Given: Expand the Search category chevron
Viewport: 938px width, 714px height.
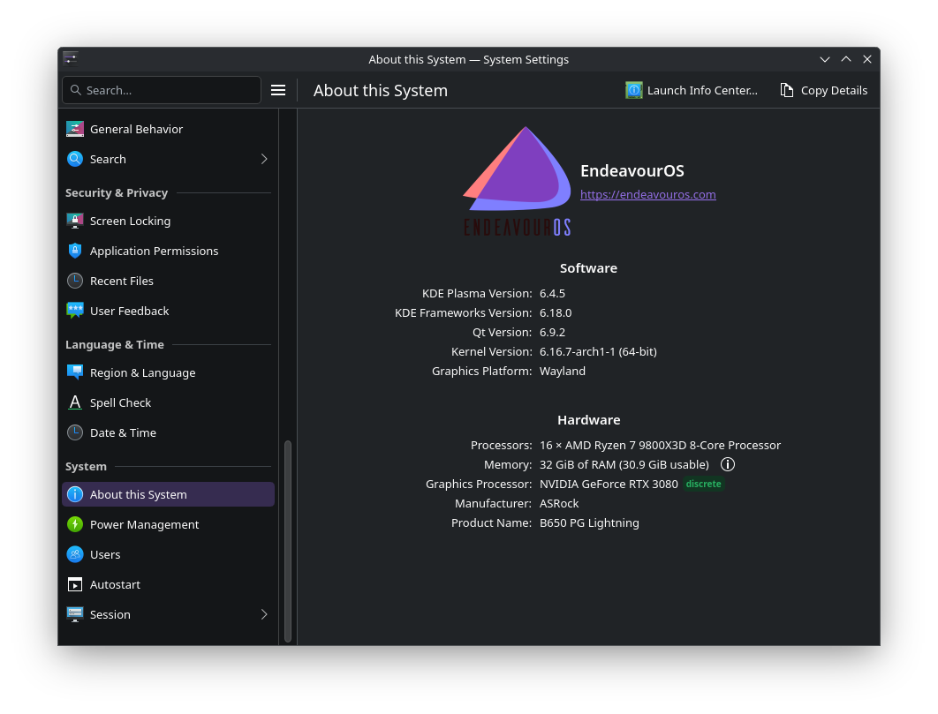Looking at the screenshot, I should pyautogui.click(x=264, y=159).
